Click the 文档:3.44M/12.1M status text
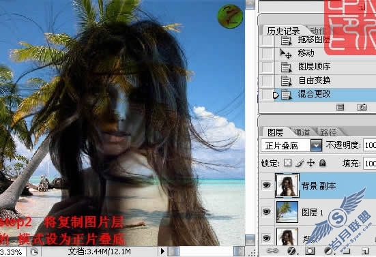The width and height of the screenshot is (376, 257). tap(99, 252)
